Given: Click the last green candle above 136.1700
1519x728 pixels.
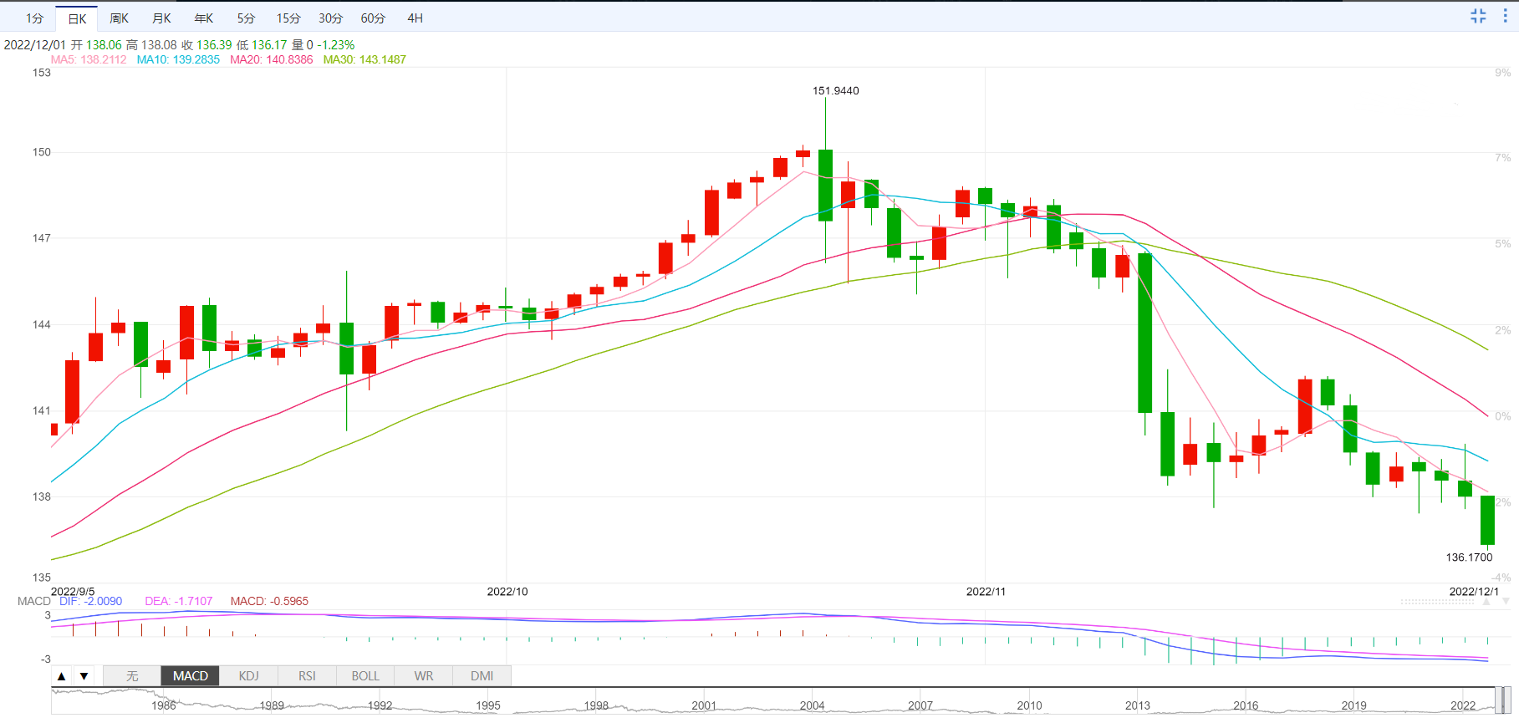Looking at the screenshot, I should pos(1487,520).
